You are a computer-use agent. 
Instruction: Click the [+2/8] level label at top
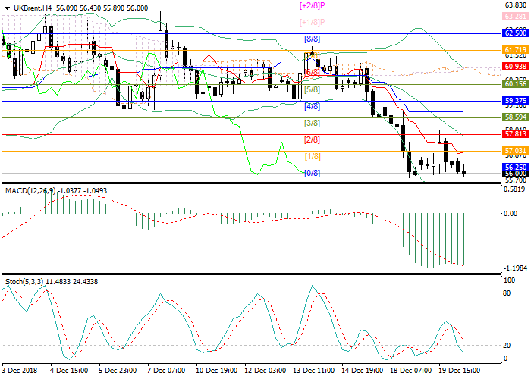click(x=313, y=5)
